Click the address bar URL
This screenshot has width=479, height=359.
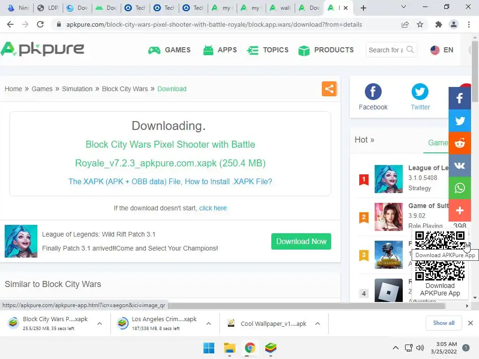click(x=214, y=24)
